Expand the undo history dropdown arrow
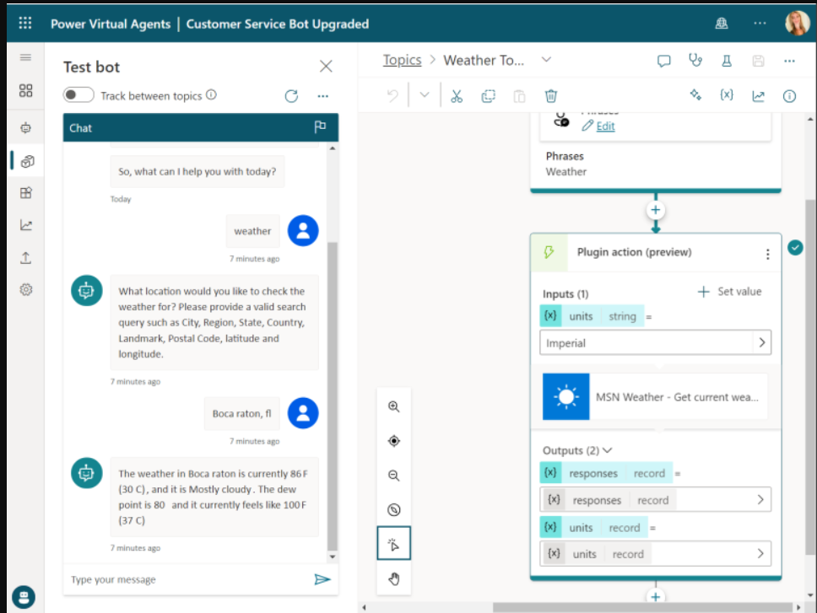 [x=425, y=95]
